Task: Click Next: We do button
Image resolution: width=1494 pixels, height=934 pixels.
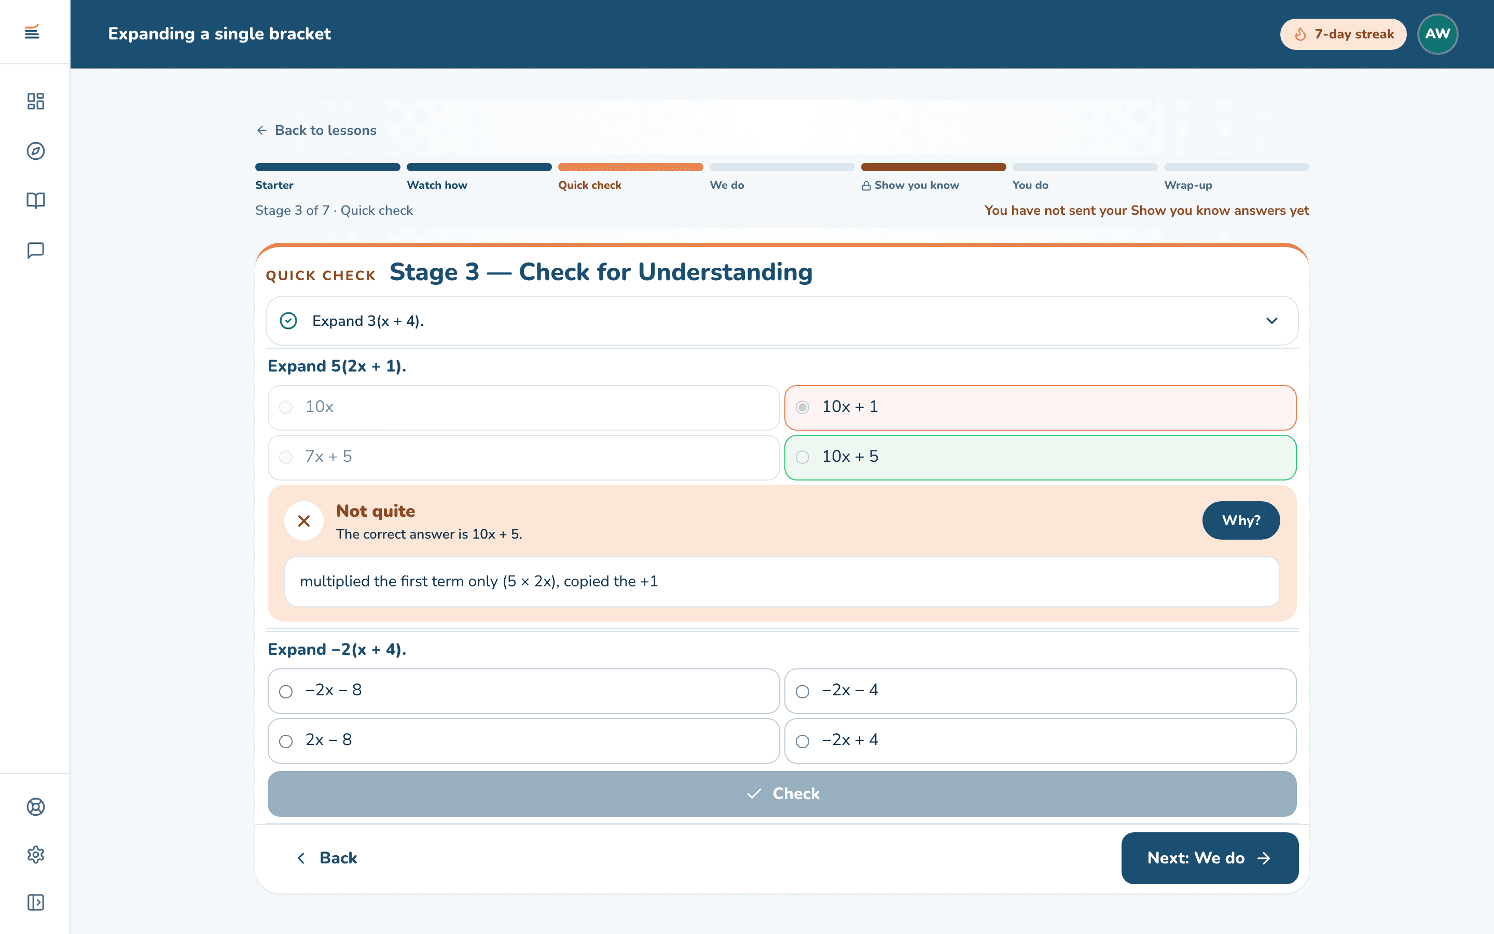Action: click(x=1209, y=858)
